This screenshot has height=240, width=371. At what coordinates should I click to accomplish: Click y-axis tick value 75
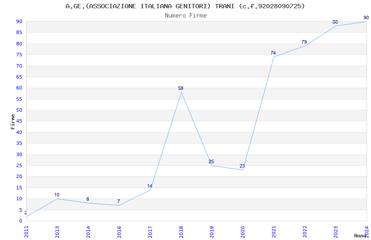coord(19,55)
